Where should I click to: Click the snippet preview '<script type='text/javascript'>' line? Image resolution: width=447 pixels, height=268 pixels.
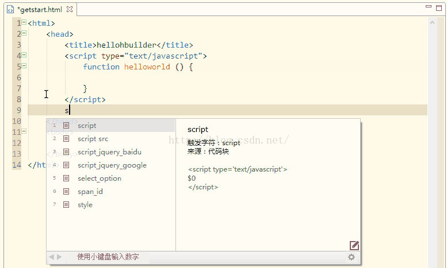coord(238,169)
